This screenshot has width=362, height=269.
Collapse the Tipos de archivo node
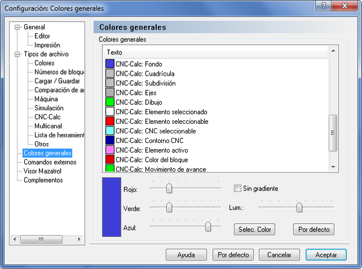(17, 54)
